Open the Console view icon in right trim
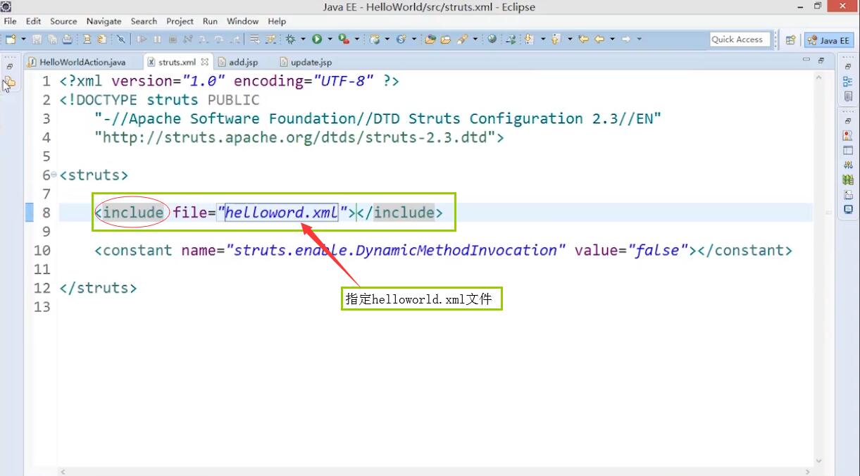860x476 pixels. (x=848, y=209)
